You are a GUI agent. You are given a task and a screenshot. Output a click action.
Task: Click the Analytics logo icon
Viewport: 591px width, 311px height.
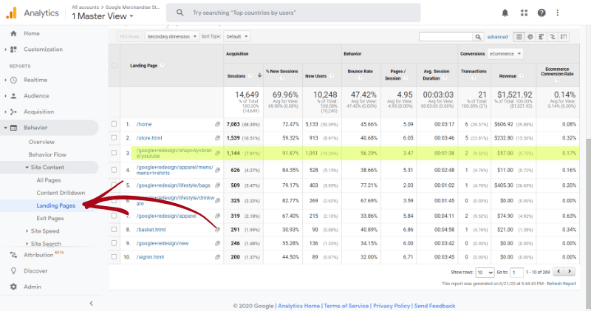coord(11,13)
